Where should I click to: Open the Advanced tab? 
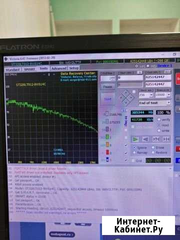coord(59,68)
